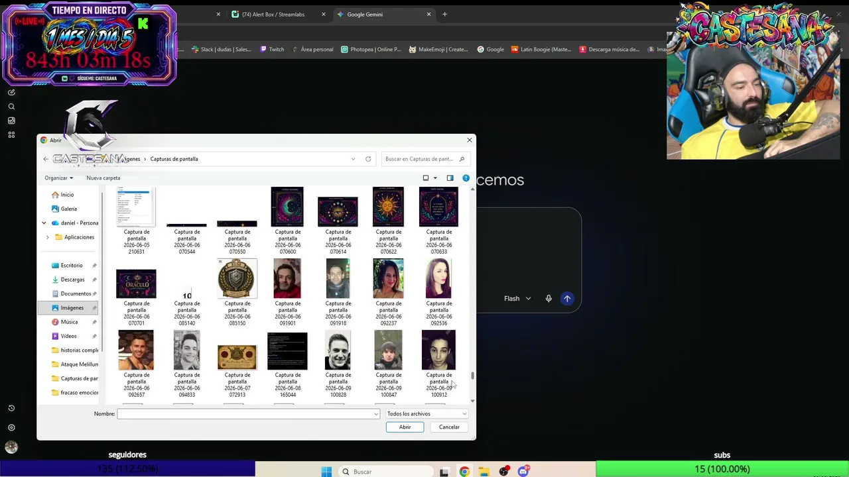Toggle the preview pane button
The width and height of the screenshot is (849, 477).
point(450,178)
